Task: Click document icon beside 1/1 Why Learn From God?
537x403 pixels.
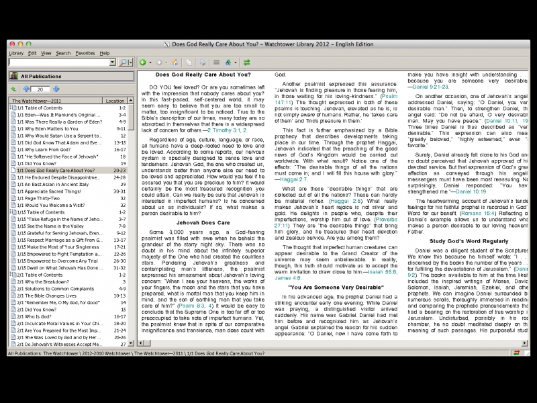Action: click(13, 149)
